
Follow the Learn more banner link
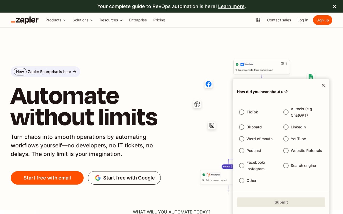pos(231,6)
